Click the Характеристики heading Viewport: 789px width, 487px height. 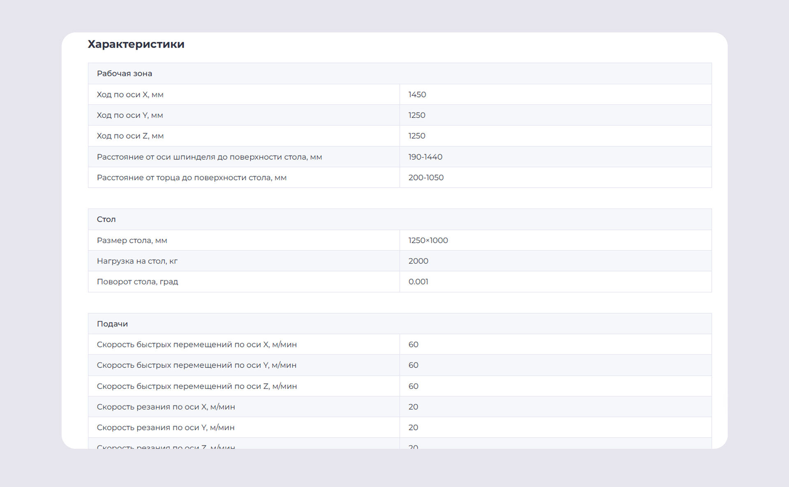pyautogui.click(x=136, y=44)
